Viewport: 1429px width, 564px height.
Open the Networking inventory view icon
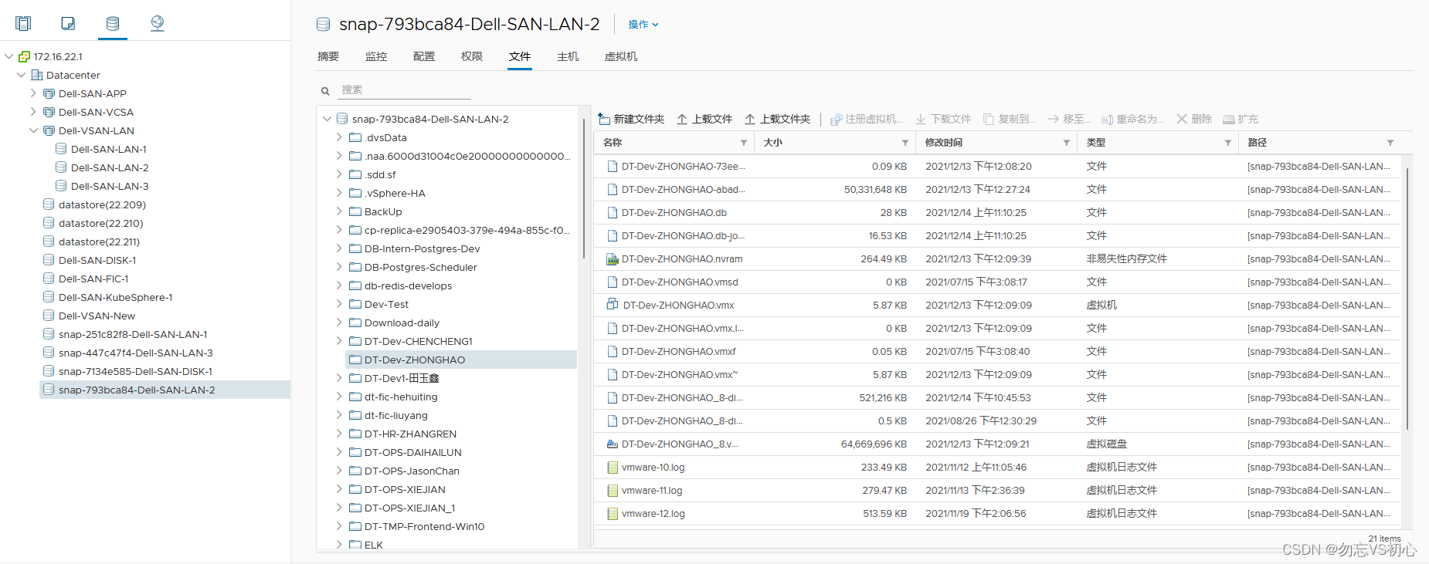tap(158, 23)
